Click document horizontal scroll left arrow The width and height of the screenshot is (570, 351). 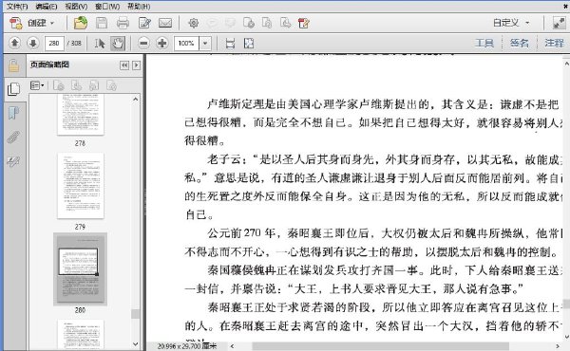coord(233,346)
